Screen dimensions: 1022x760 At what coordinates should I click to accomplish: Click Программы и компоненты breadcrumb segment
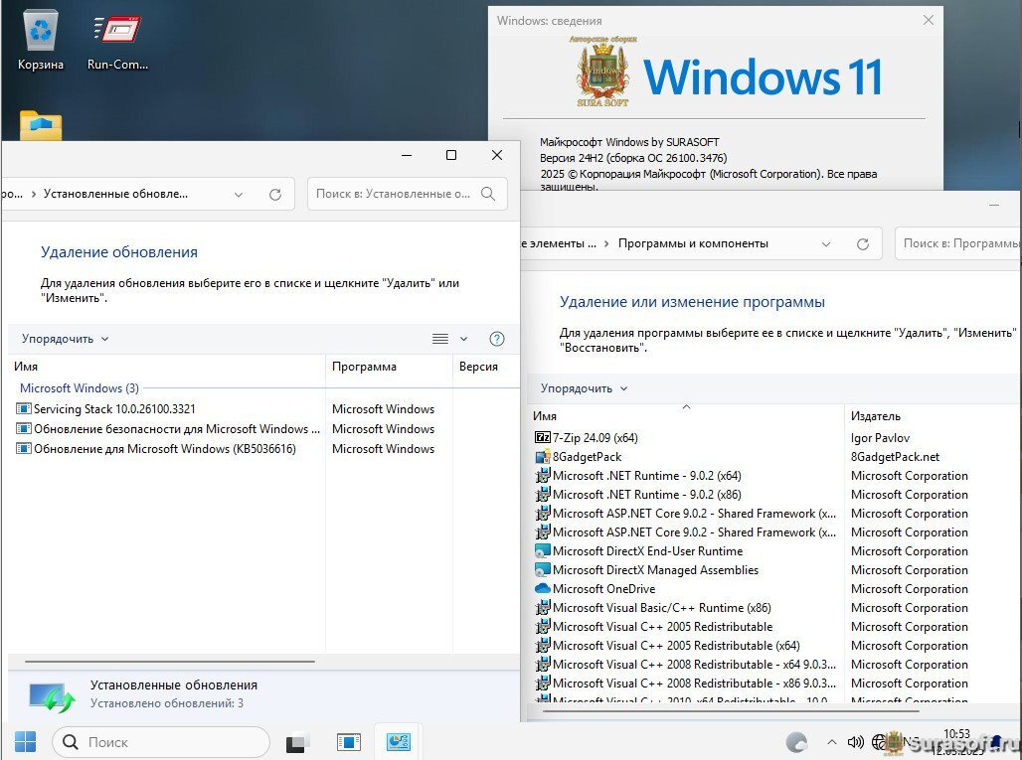pos(693,243)
